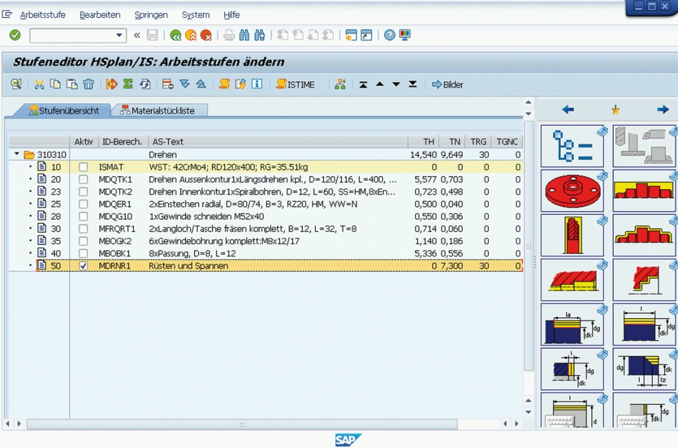
Task: Click the blue question mark Help icon
Action: (389, 35)
